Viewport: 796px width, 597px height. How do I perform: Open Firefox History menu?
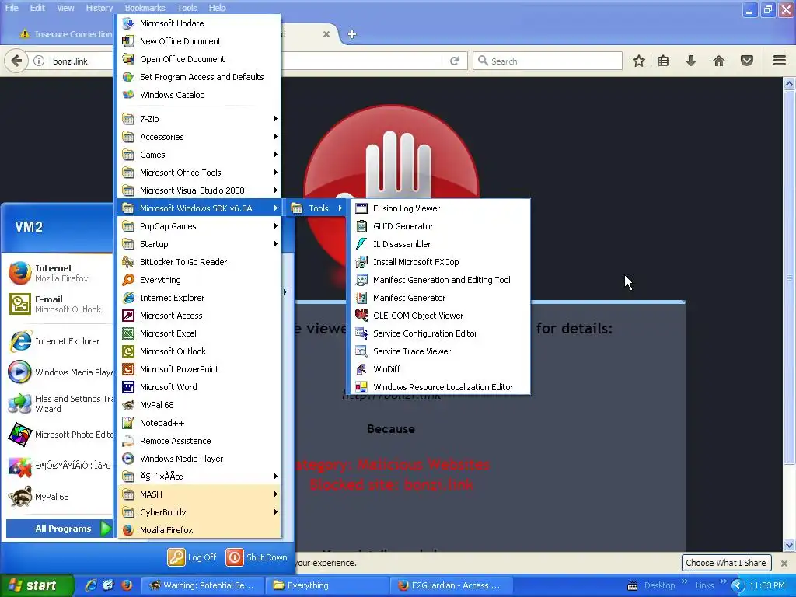(99, 8)
